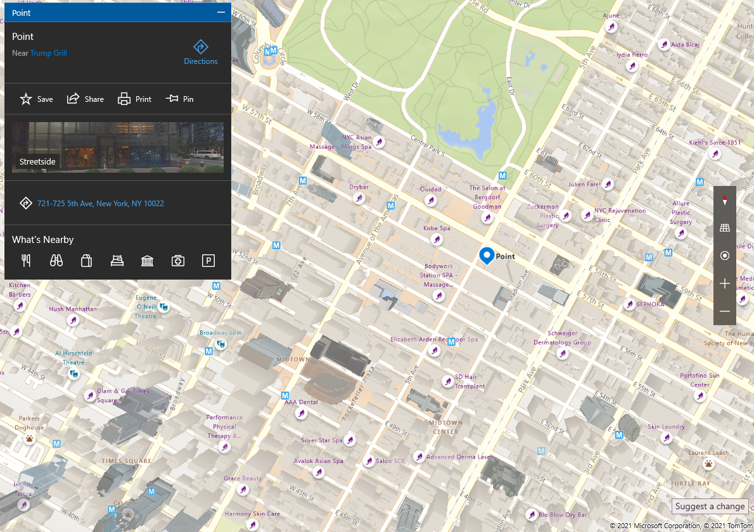This screenshot has height=532, width=754.
Task: Select the Julien Farel marker
Action: (x=608, y=184)
